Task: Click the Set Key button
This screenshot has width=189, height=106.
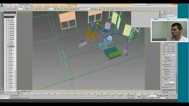Action: 144,98
